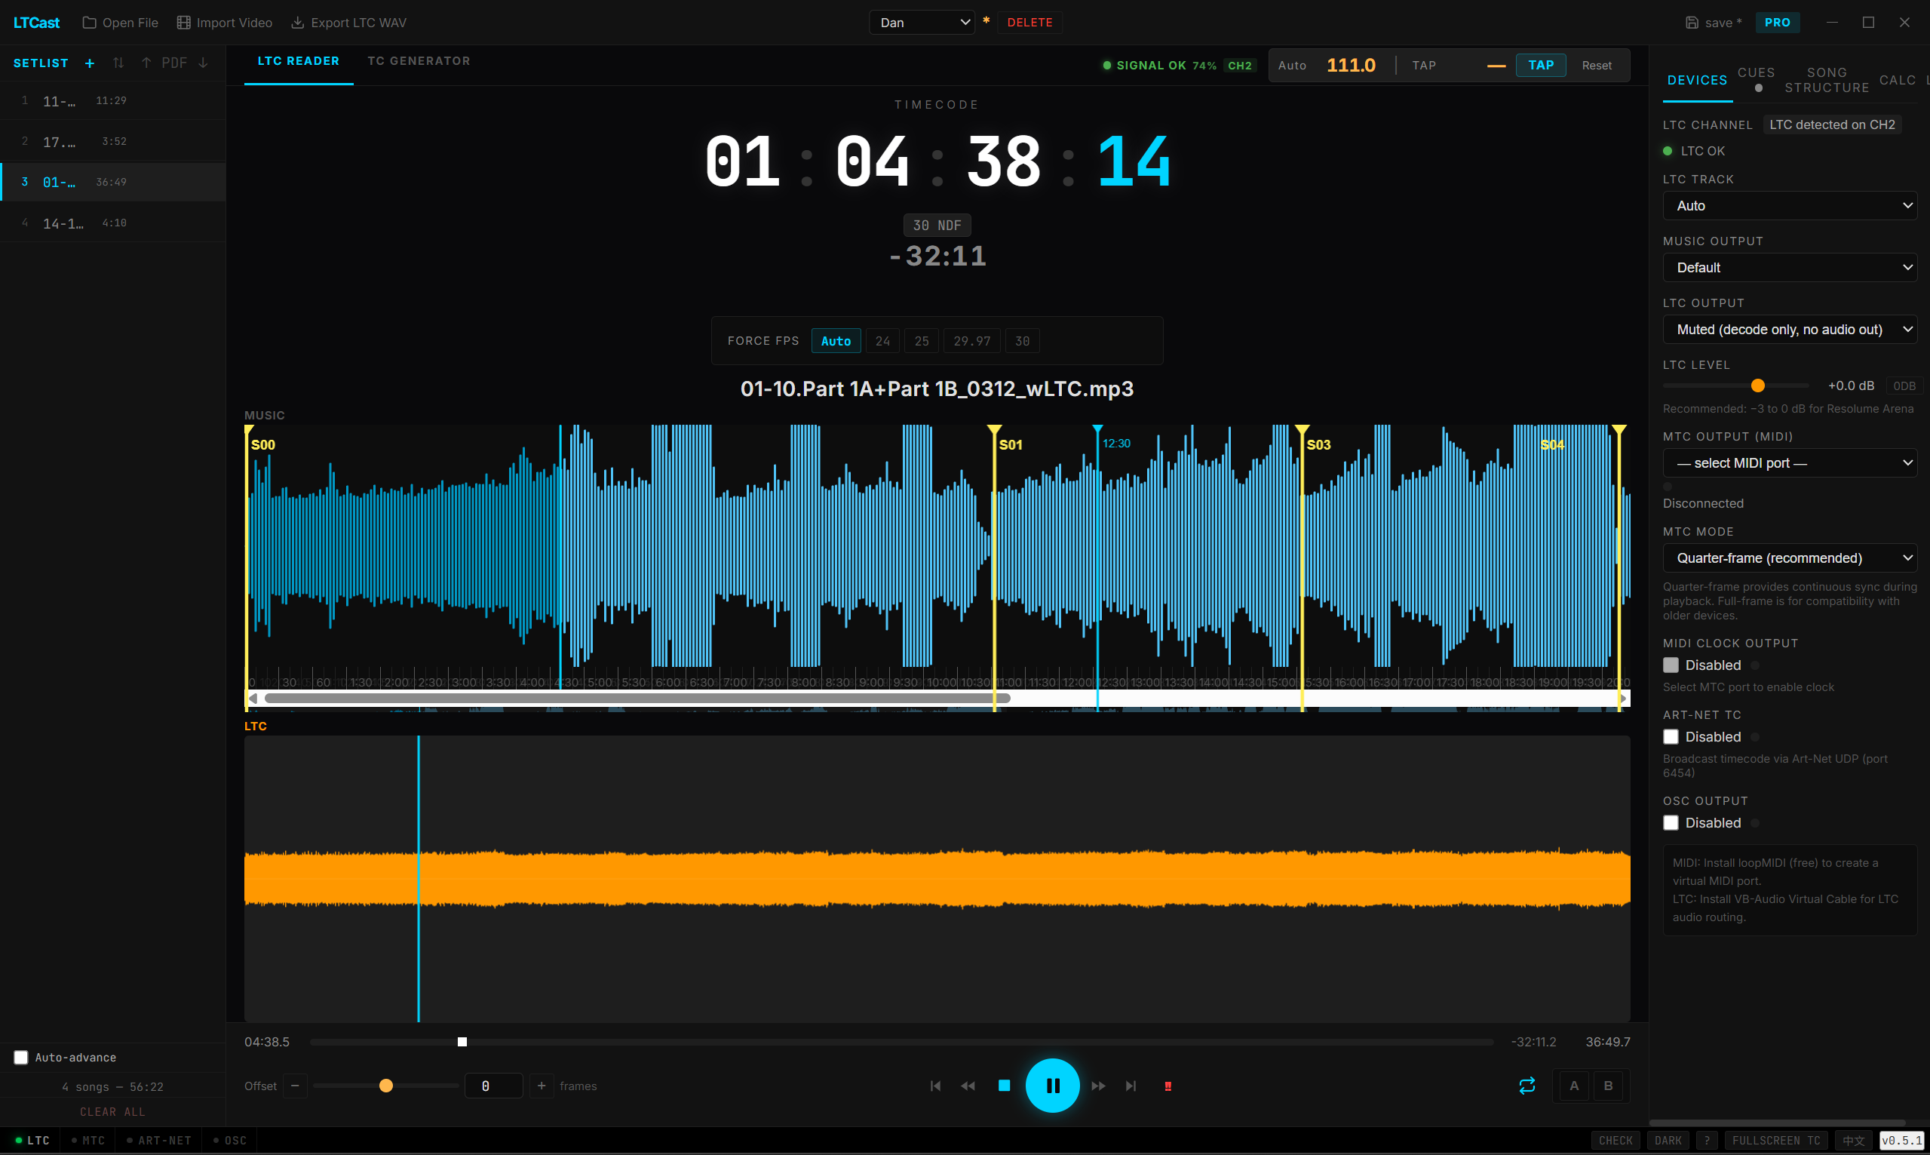Open the MTC Mode Quarter-frame dropdown

[1789, 558]
